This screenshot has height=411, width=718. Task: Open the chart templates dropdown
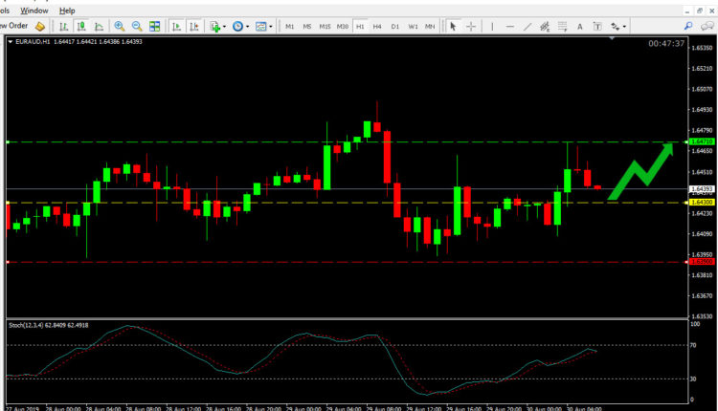[x=263, y=27]
